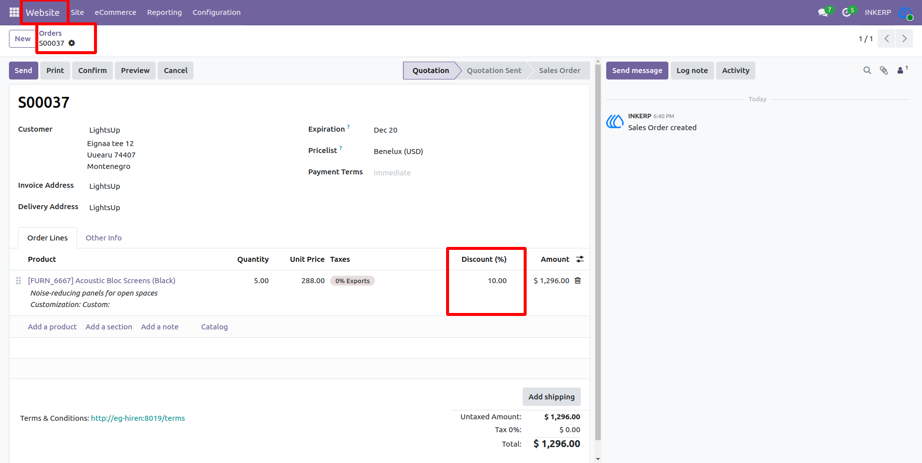Open the Pricelist field Benelux (USD)
922x463 pixels.
(x=398, y=152)
